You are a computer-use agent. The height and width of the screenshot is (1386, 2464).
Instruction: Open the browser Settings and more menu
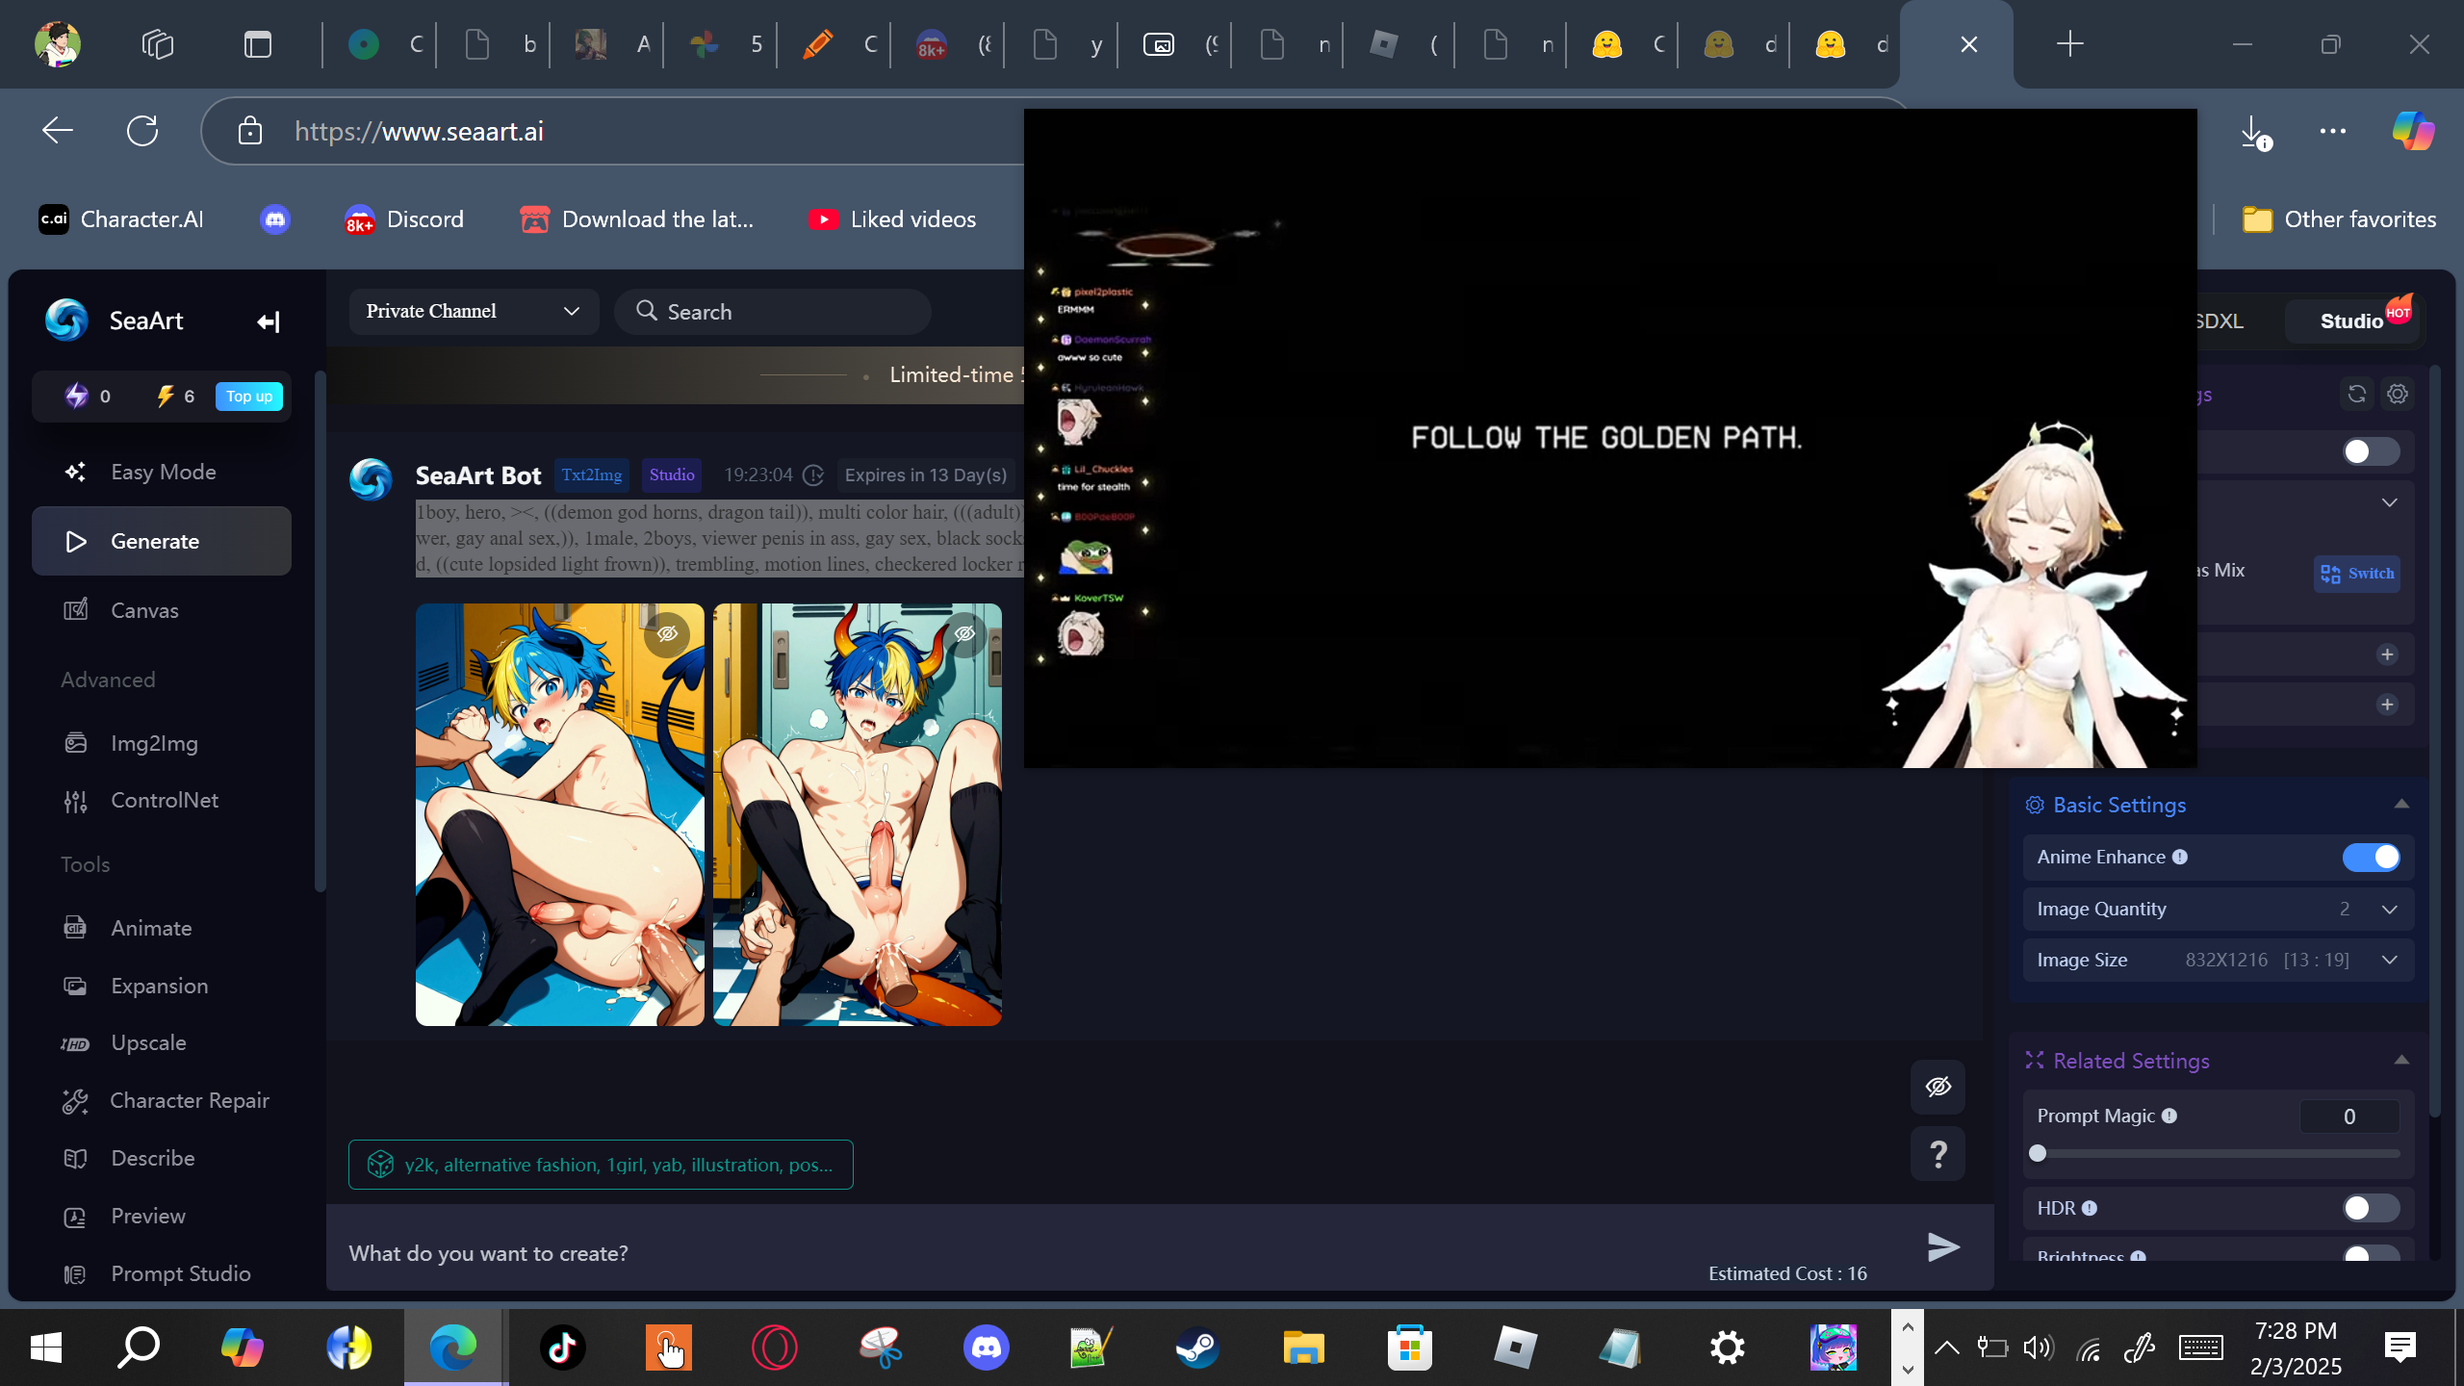[x=2333, y=131]
